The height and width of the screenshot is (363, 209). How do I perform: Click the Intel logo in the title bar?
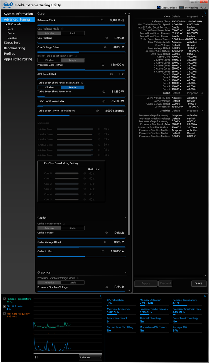(x=8, y=5)
